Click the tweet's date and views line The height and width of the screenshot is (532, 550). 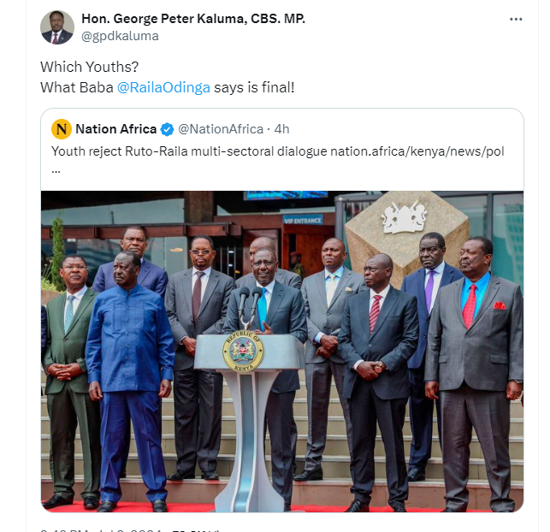click(128, 529)
